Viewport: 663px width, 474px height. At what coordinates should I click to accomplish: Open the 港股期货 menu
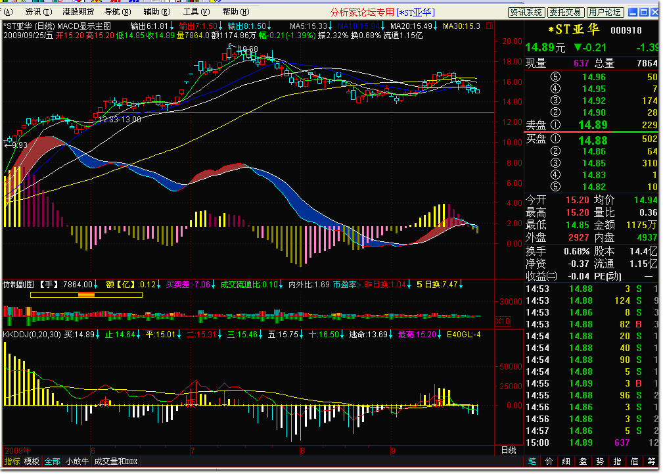click(x=78, y=12)
